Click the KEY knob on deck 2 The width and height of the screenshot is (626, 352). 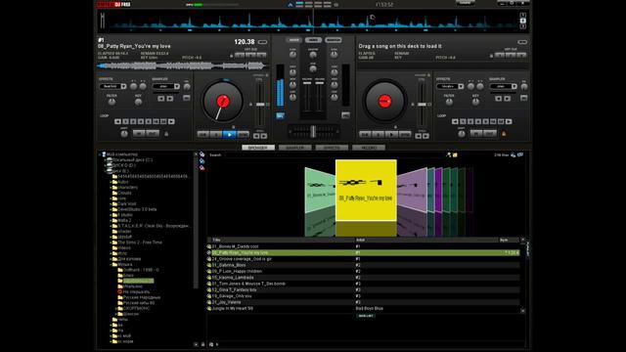[475, 102]
